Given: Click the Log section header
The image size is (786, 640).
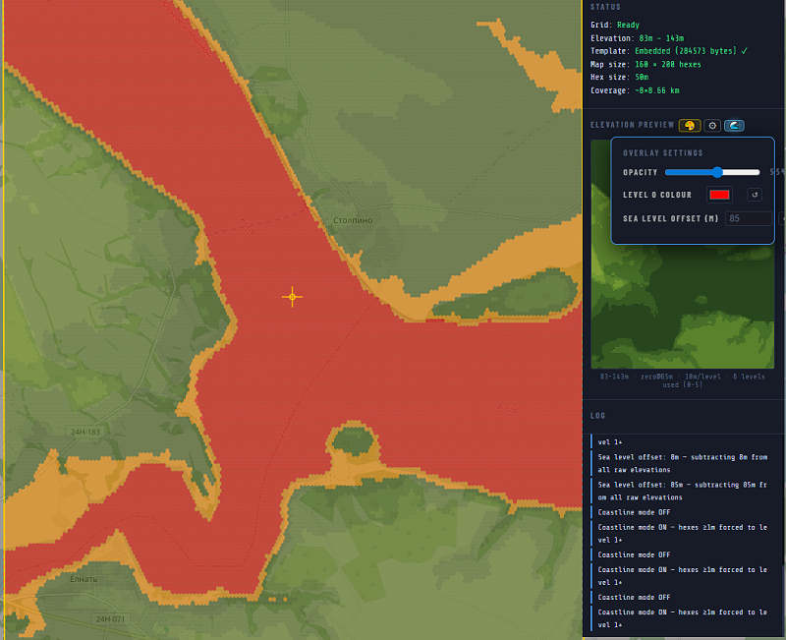Looking at the screenshot, I should 598,416.
